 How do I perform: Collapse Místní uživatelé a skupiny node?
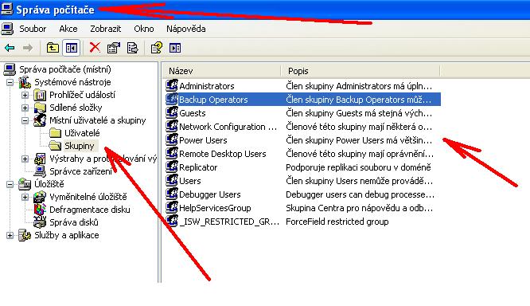tap(25, 120)
